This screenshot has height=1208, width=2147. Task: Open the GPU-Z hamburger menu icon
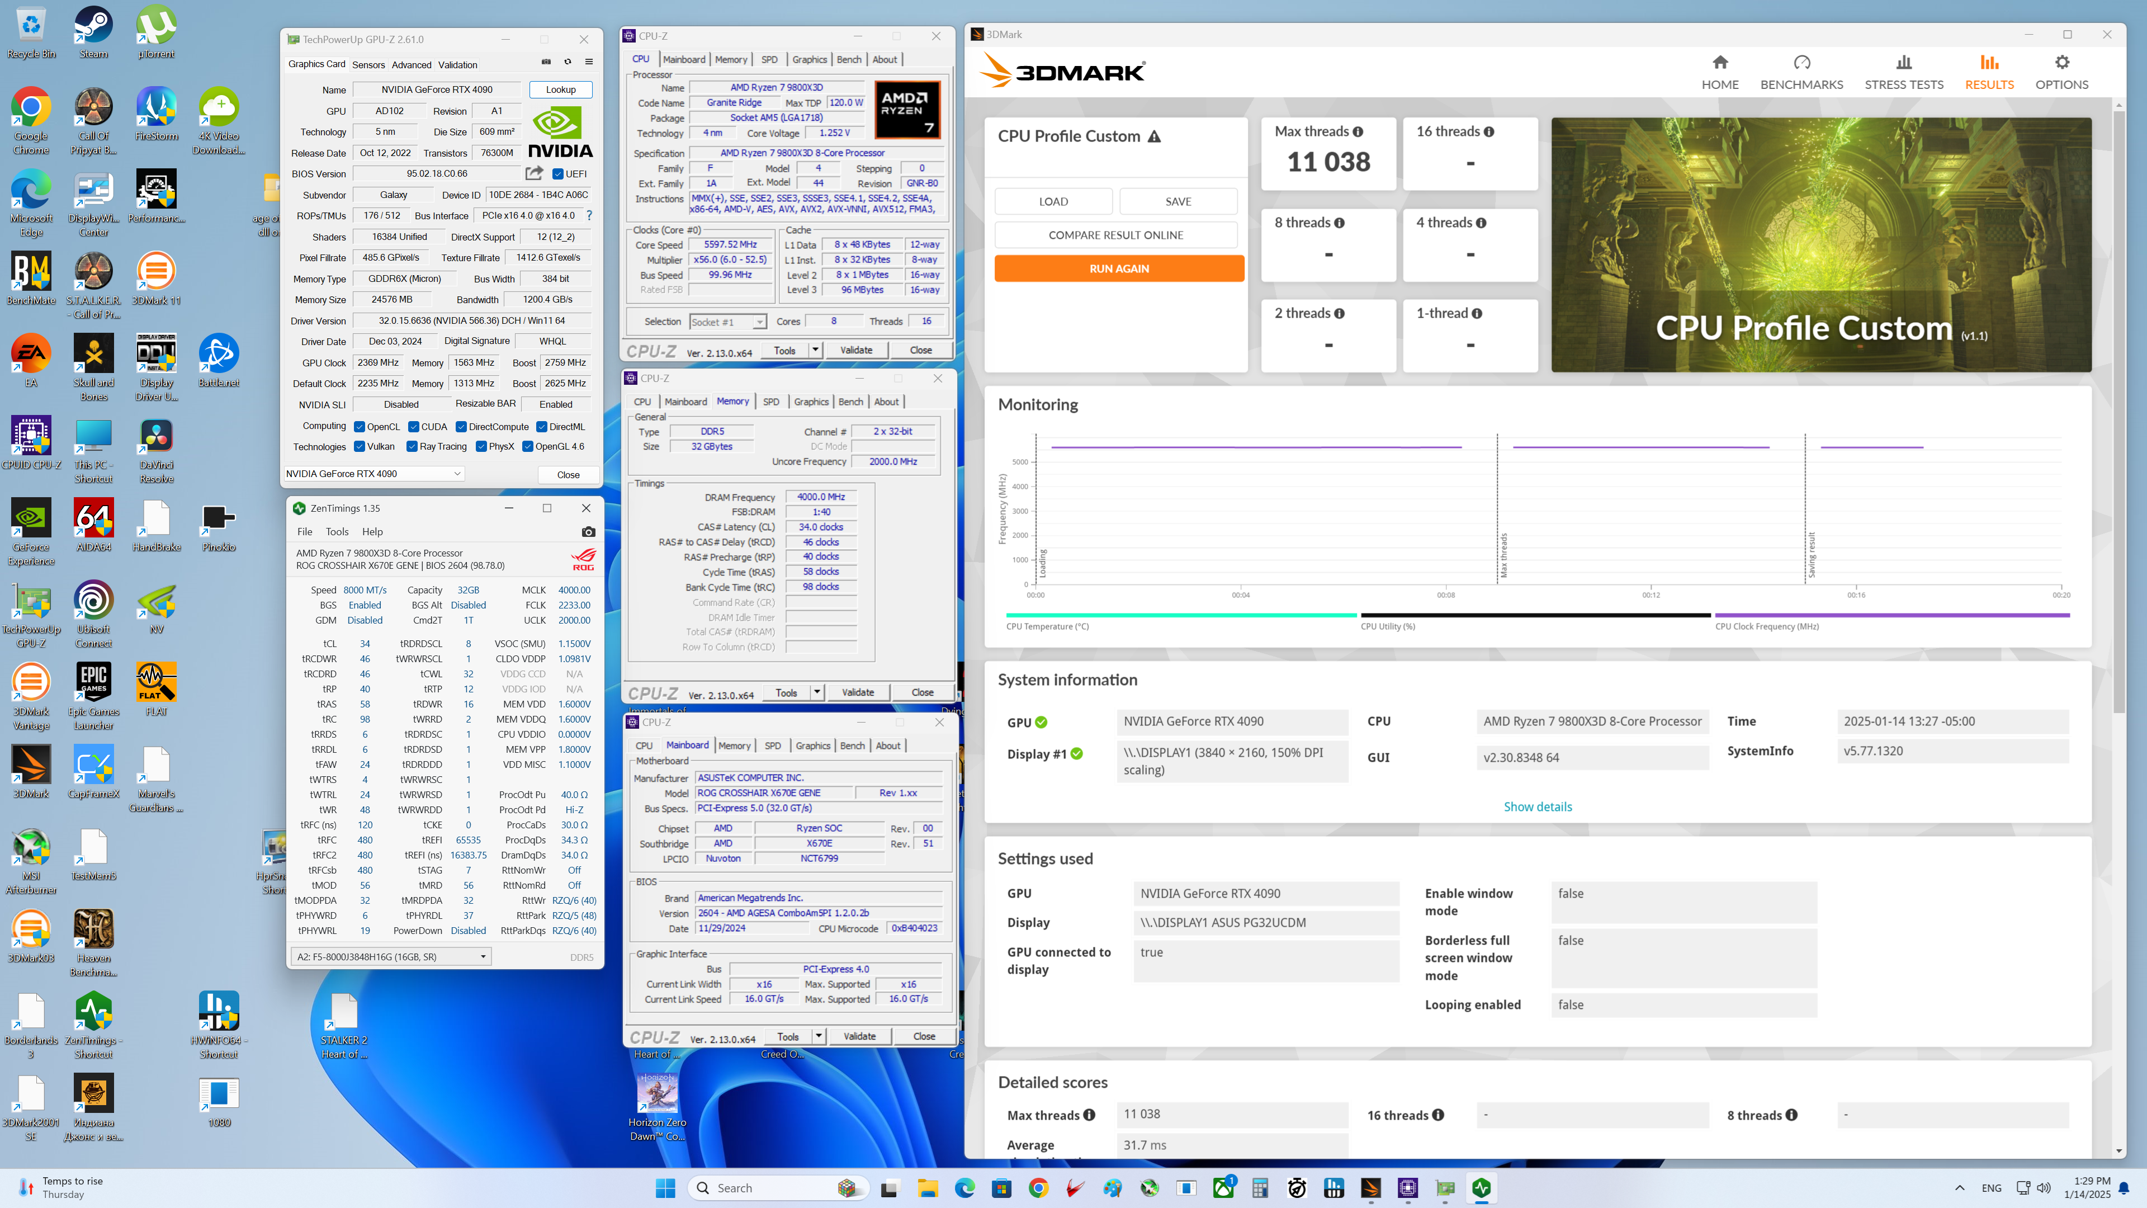point(588,63)
